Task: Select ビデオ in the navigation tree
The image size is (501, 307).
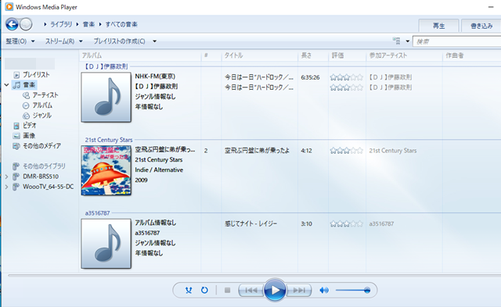Action: (30, 126)
